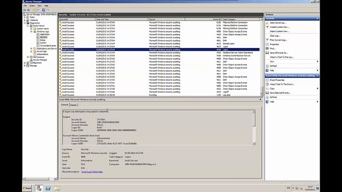Select the System log in the tree
342x192 pixels.
point(43,43)
